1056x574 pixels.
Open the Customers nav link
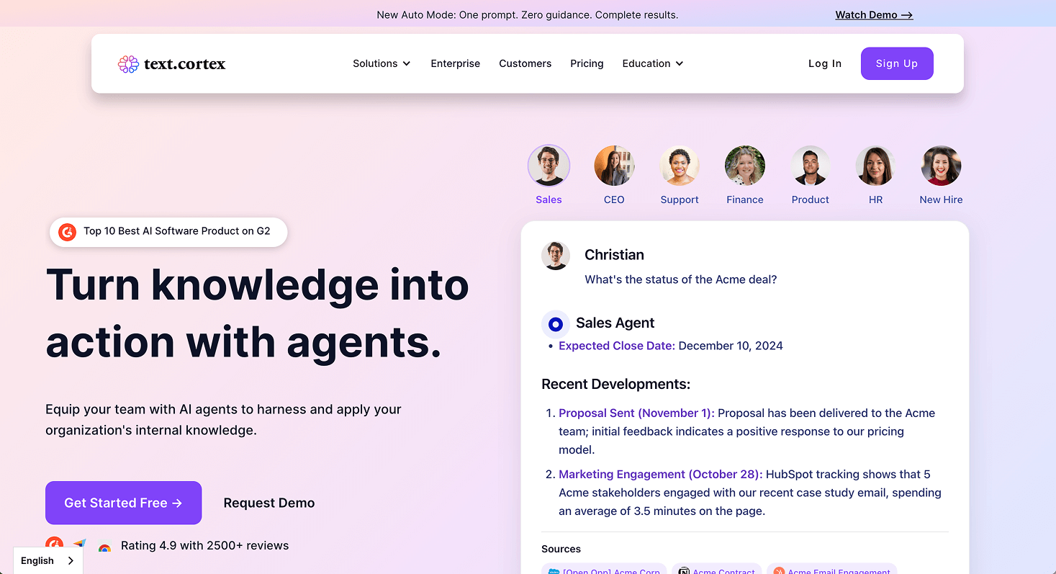525,63
